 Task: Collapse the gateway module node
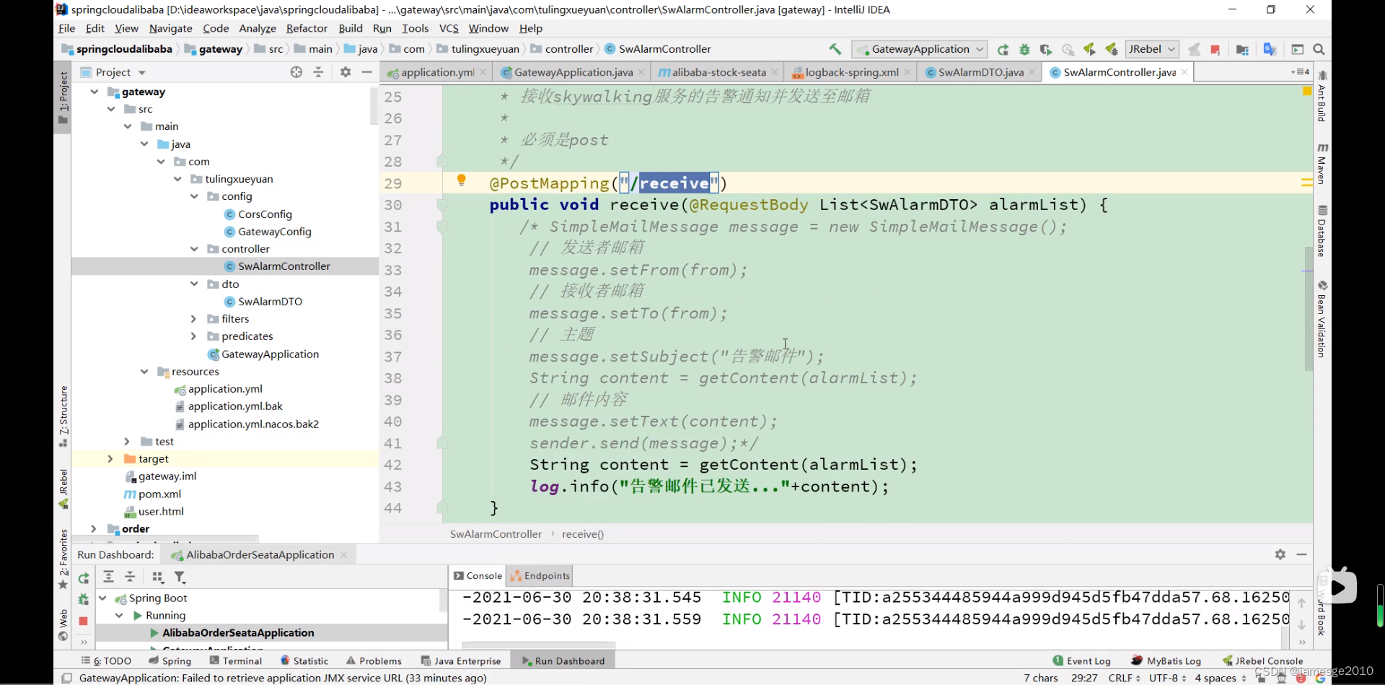pos(94,92)
